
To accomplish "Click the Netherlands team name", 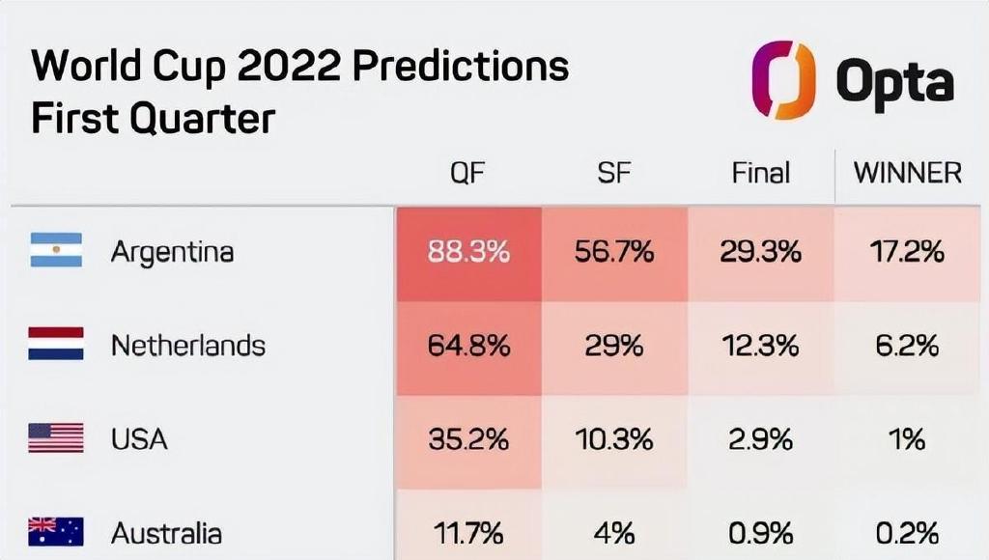I will click(188, 346).
